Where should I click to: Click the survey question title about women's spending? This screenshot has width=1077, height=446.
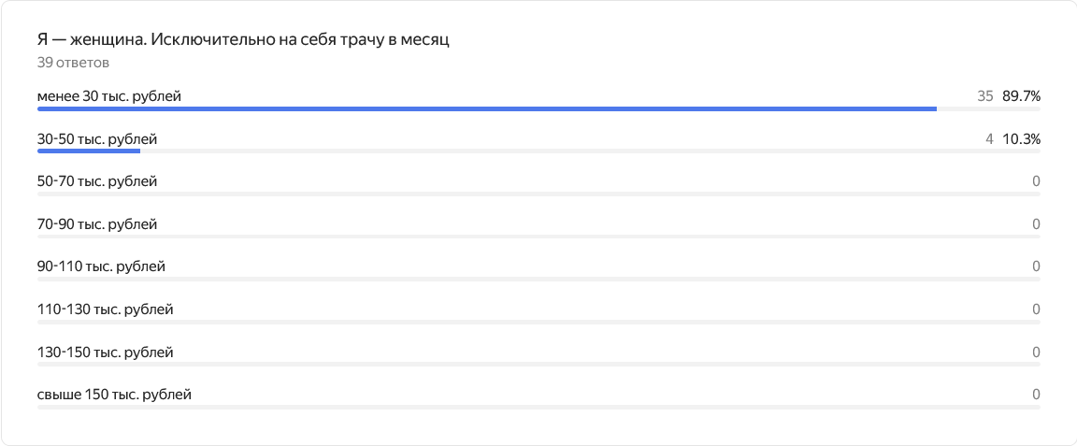243,40
